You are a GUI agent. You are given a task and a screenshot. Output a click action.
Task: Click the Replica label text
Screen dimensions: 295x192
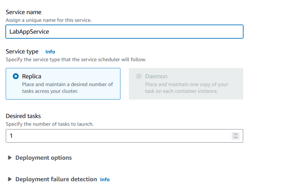click(32, 76)
